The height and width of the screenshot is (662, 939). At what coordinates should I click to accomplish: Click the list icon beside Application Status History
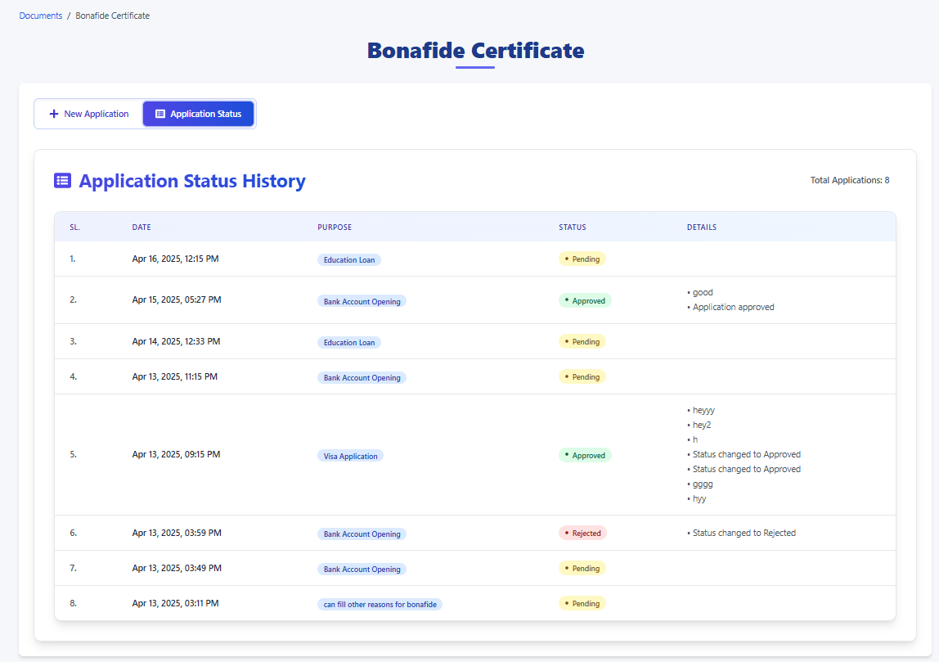pos(62,180)
